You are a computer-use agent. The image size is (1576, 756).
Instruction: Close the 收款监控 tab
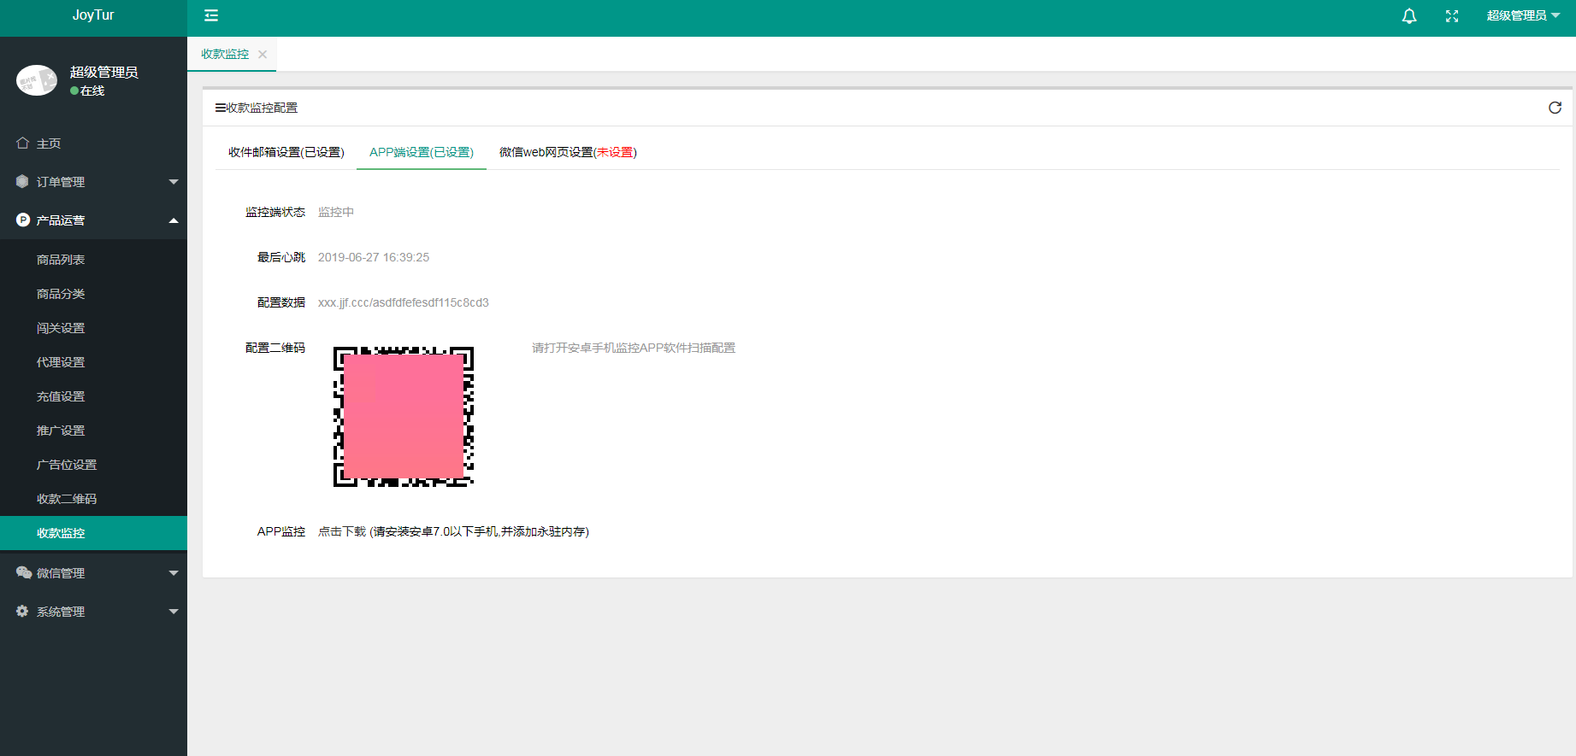(263, 54)
